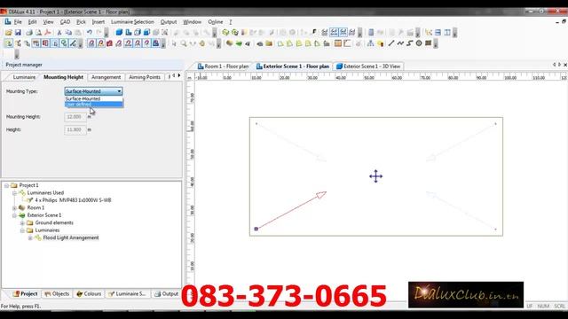The width and height of the screenshot is (568, 319).
Task: Choose User defined from the dropdown list
Action: tap(93, 105)
